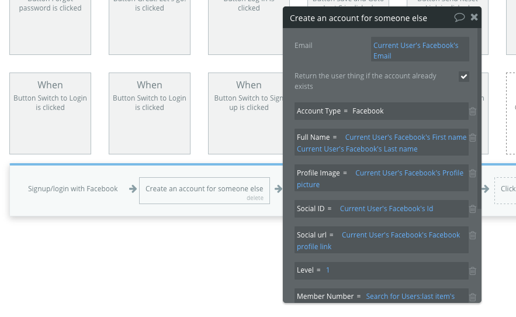Edit the Member Number search expression
This screenshot has width=516, height=317.
click(410, 297)
